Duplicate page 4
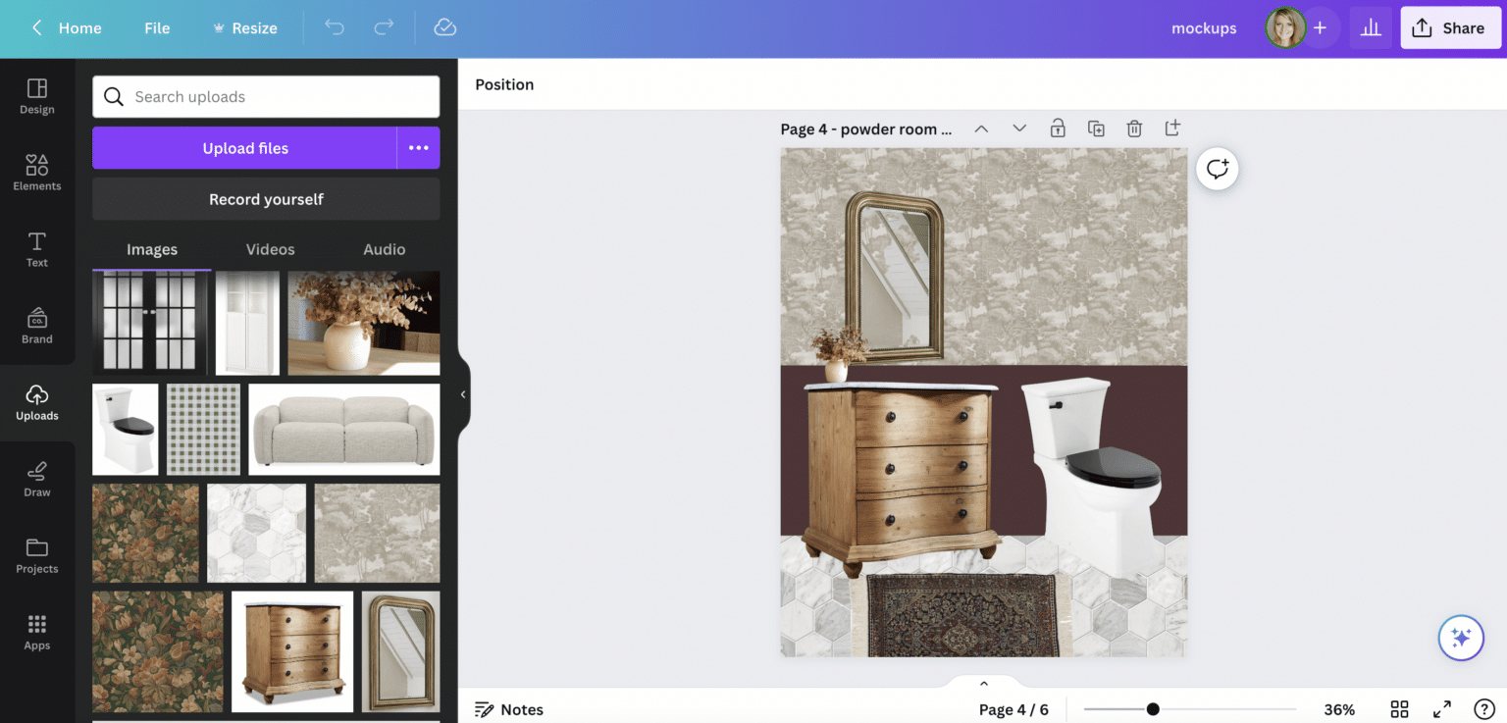Viewport: 1507px width, 723px height. point(1096,128)
